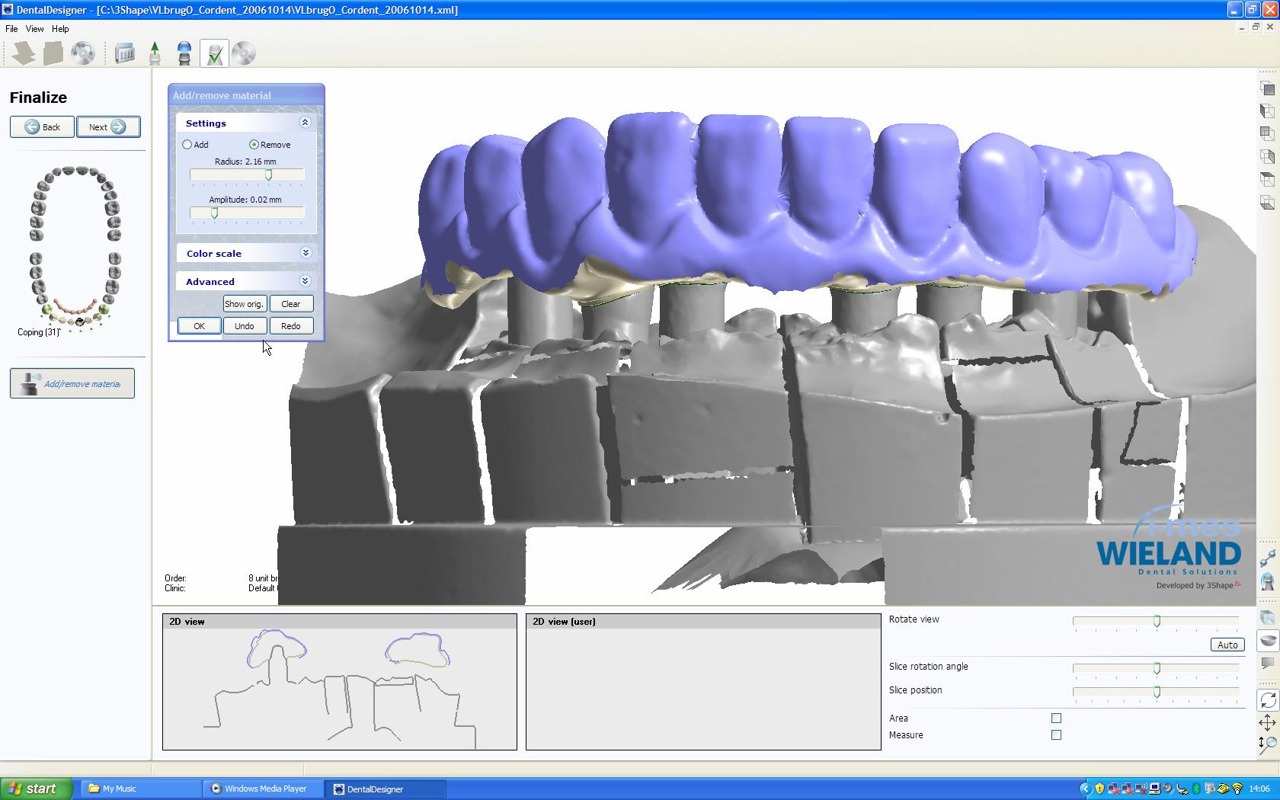
Task: Select the bottom view cube icon
Action: click(1267, 203)
